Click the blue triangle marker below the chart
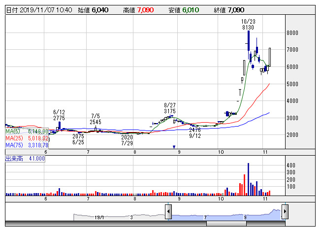The height and width of the screenshot is (231, 321). tap(174, 147)
